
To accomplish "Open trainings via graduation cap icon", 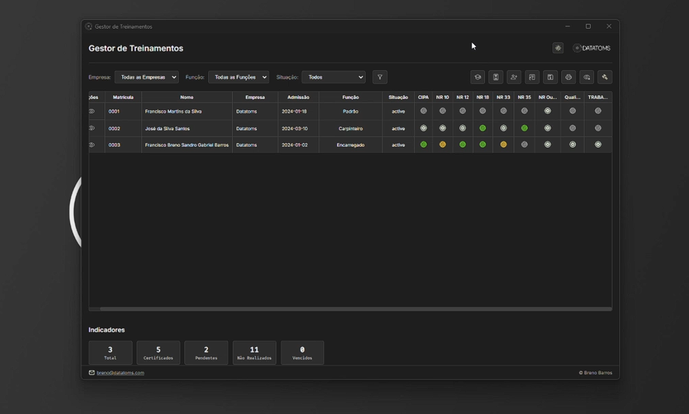I will tap(478, 78).
